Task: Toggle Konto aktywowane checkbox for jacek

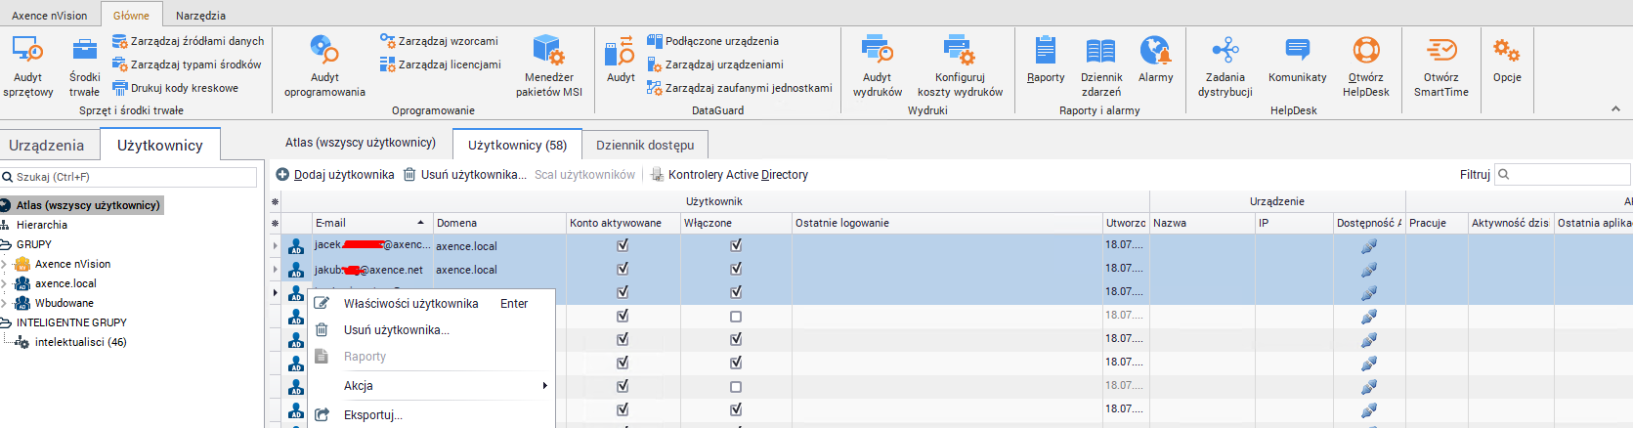Action: (623, 245)
